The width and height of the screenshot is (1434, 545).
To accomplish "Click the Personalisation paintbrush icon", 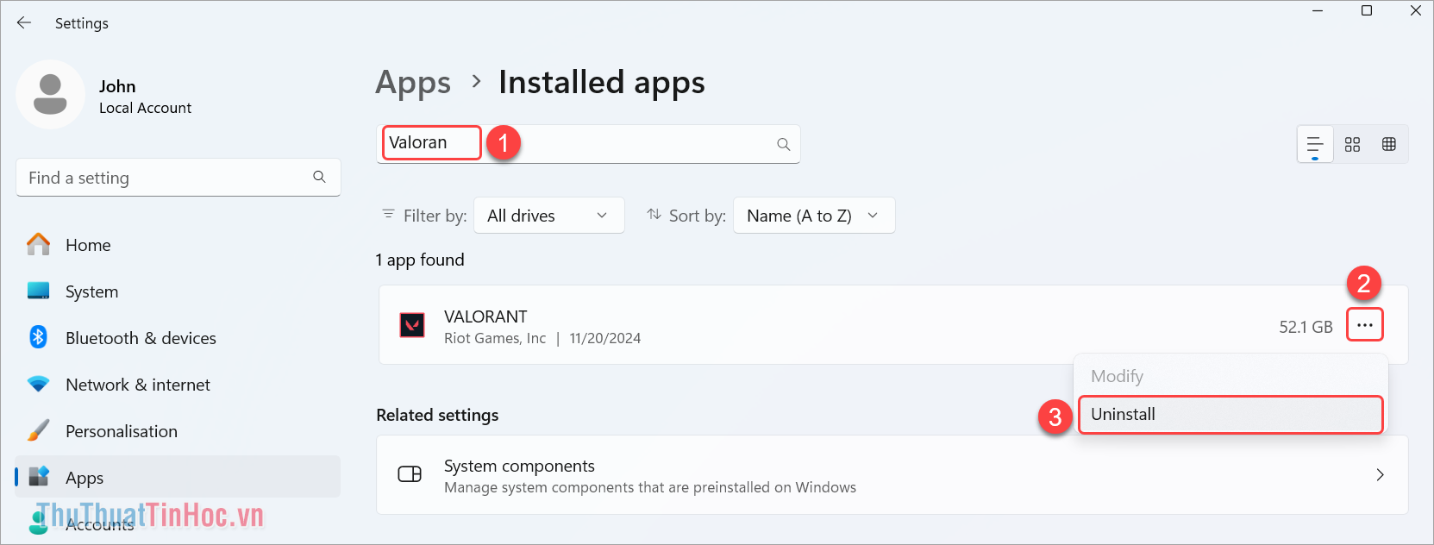I will click(38, 430).
